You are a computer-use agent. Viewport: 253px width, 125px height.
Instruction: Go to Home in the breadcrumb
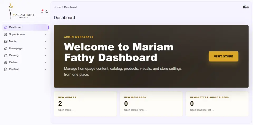coord(57,7)
